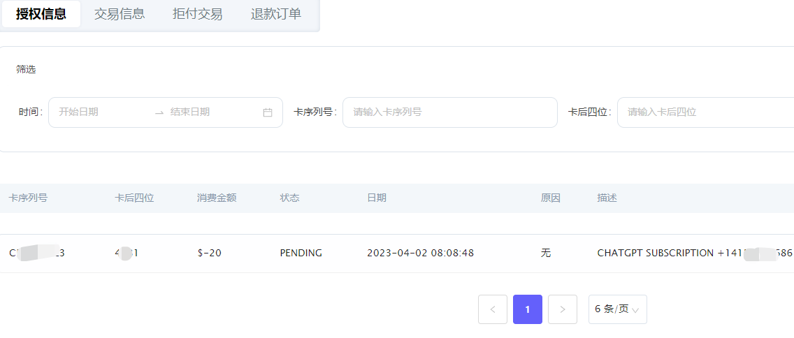Select the $-20 amount cell
The width and height of the screenshot is (794, 338).
pos(209,253)
